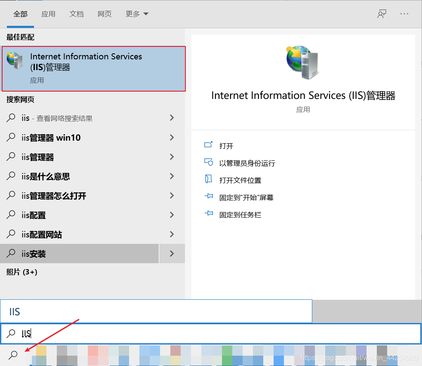Click the 打开 open icon
This screenshot has width=422, height=366.
(208, 145)
